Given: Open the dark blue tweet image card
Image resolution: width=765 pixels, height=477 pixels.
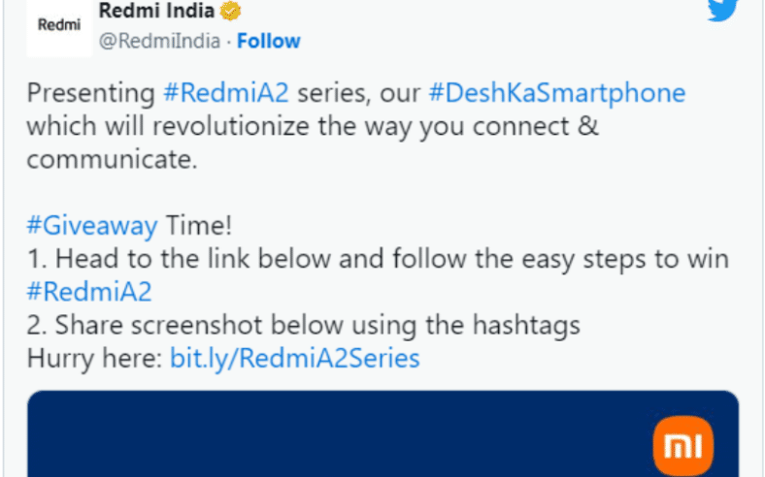Looking at the screenshot, I should pos(382,434).
